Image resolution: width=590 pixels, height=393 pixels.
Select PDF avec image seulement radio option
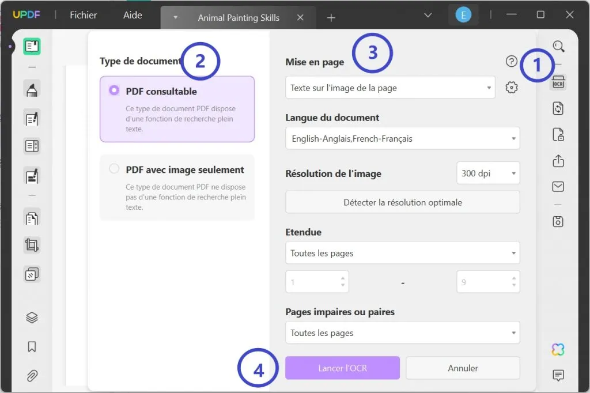coord(114,169)
